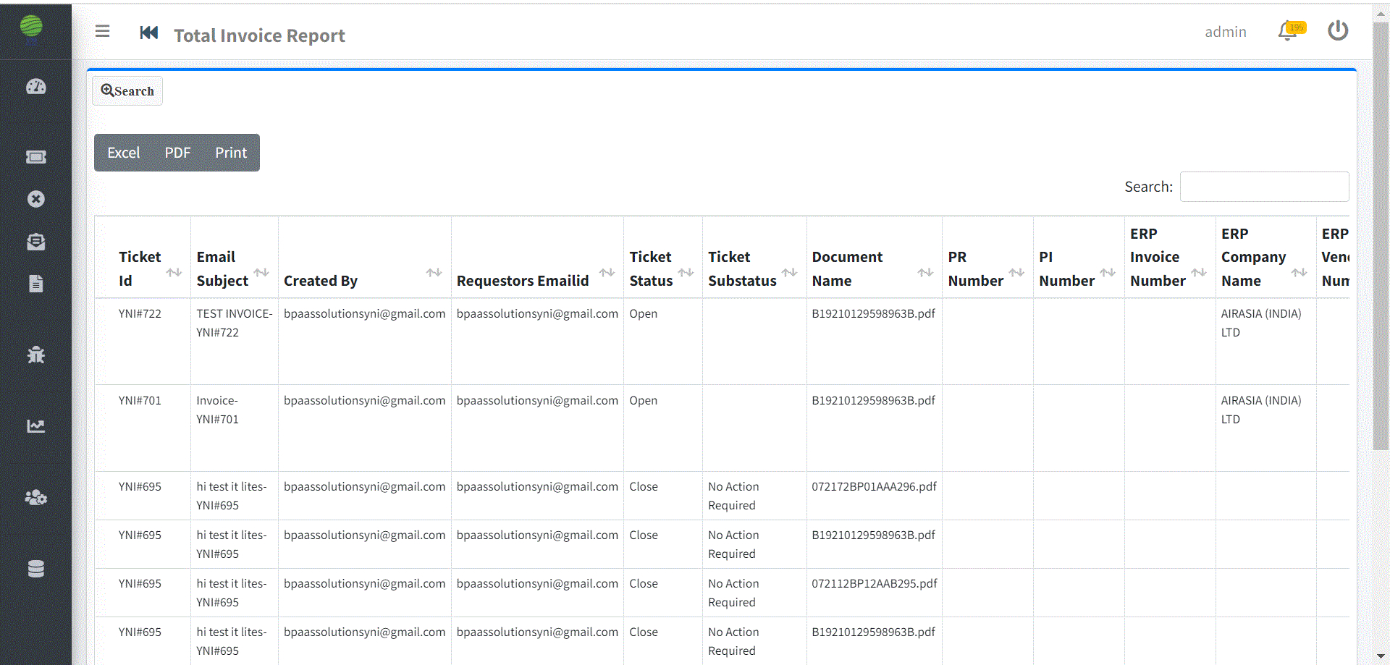Open the users settings icon in sidebar
1390x665 pixels.
(x=36, y=498)
